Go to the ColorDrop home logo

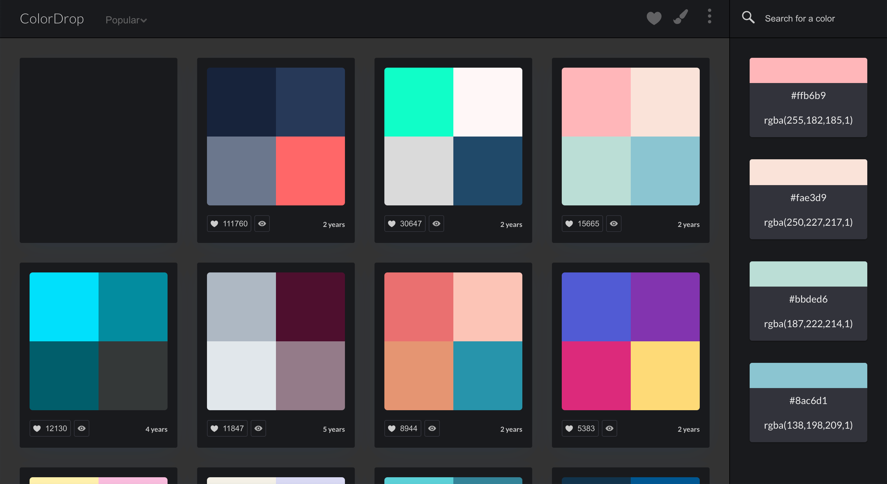click(x=52, y=18)
